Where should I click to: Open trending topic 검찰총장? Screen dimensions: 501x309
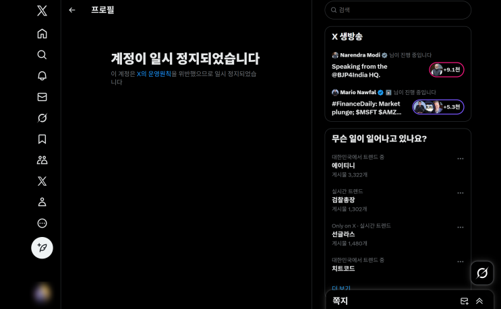point(343,200)
